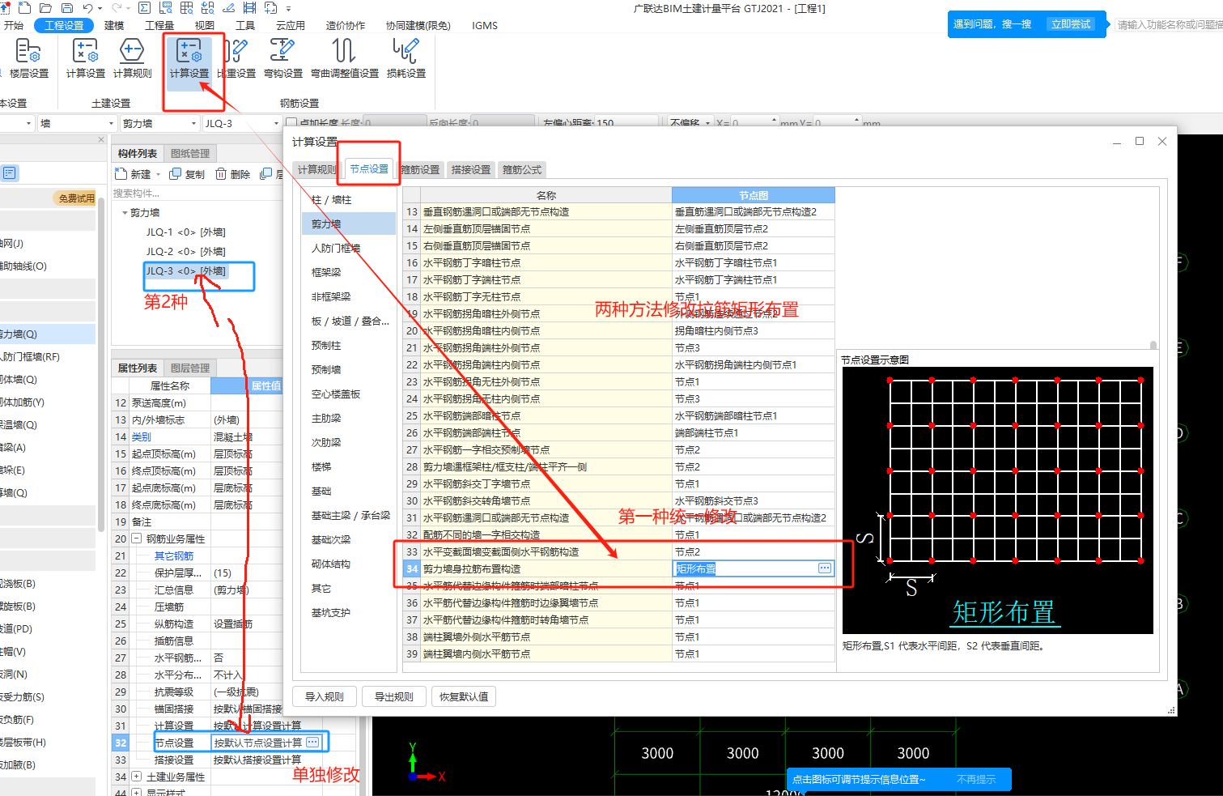This screenshot has width=1223, height=796.
Task: Click the list view icon in left sidebar
Action: click(10, 173)
